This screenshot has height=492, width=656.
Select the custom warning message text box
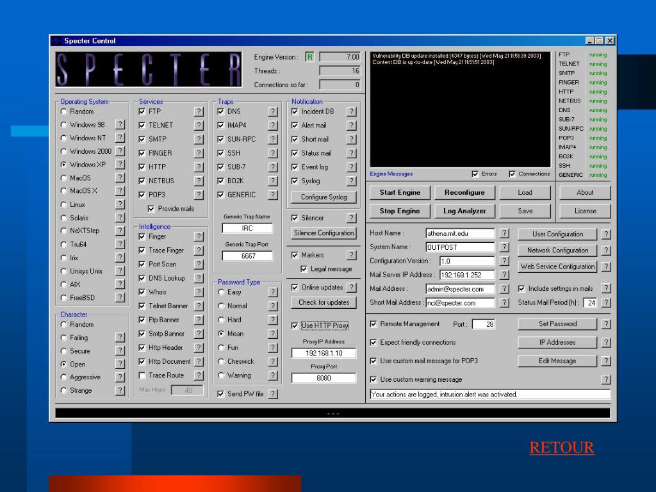point(490,394)
